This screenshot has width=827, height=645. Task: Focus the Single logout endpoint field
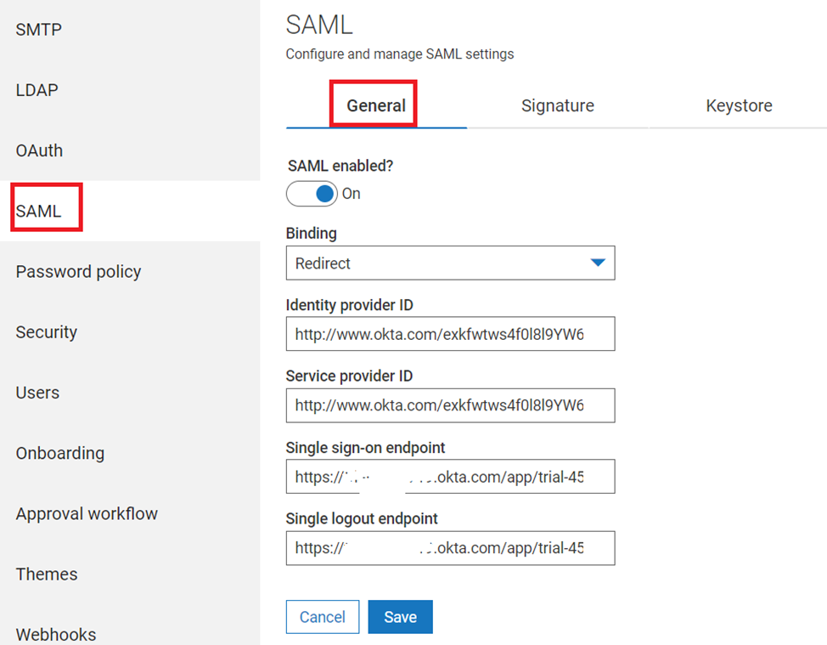(450, 549)
